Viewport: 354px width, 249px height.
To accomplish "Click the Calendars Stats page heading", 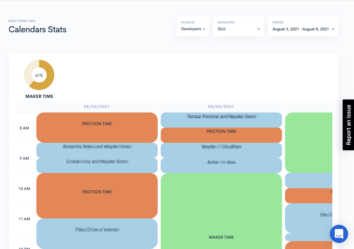I will coord(37,30).
